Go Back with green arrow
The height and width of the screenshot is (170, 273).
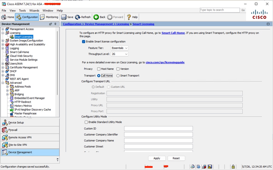click(96, 17)
